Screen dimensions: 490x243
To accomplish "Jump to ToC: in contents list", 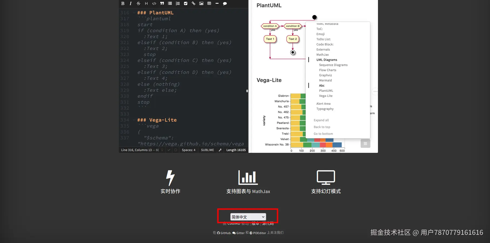I will [320, 29].
